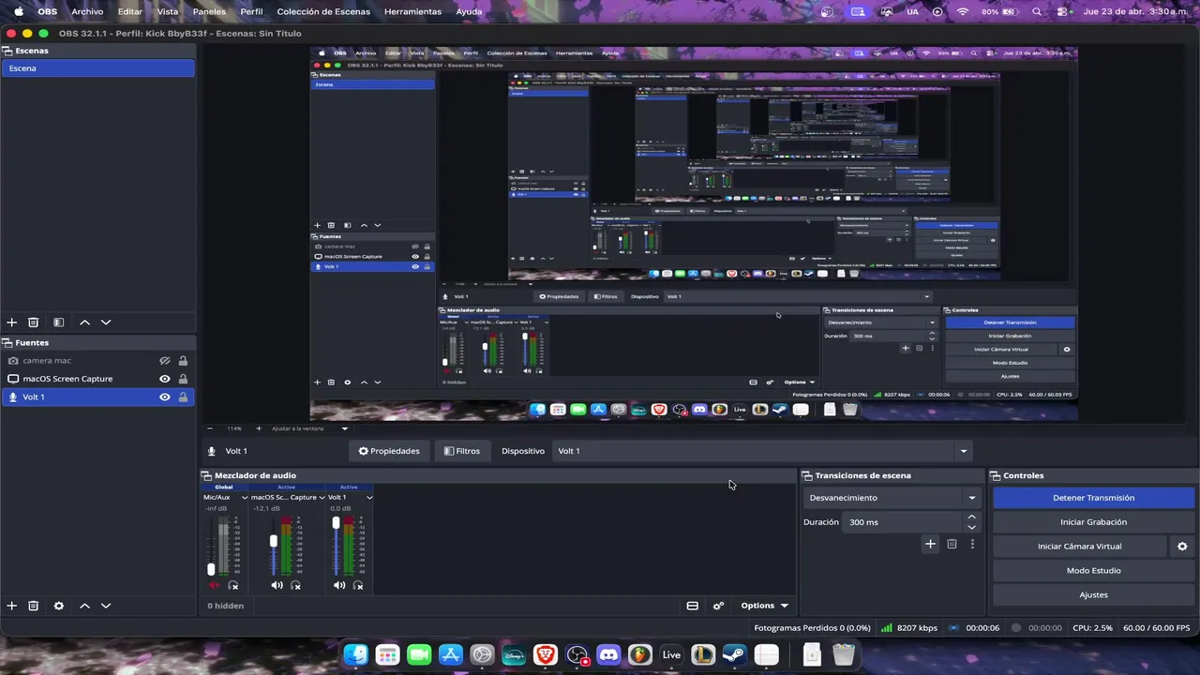This screenshot has width=1200, height=675.
Task: Move source down in Fuentes toolbar
Action: [106, 606]
